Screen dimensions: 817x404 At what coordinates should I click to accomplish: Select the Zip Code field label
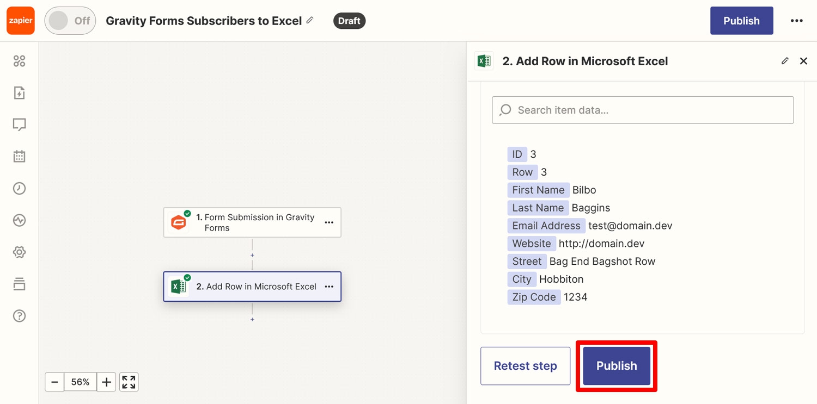coord(534,297)
